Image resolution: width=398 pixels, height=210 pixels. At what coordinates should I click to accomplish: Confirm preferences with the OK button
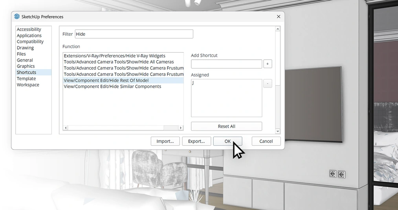tap(228, 141)
